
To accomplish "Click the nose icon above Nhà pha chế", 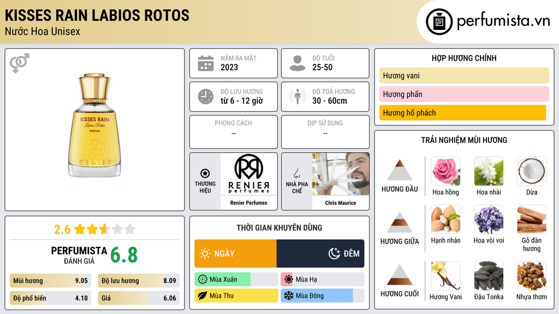I will click(x=296, y=173).
